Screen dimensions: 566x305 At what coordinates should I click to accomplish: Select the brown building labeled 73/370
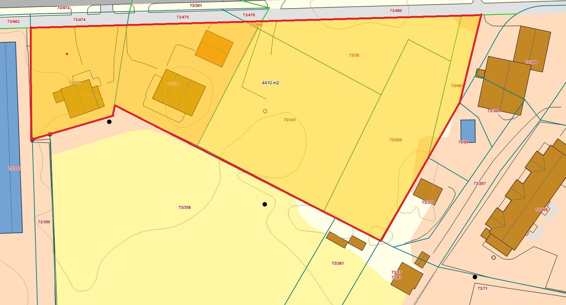[x=428, y=191]
